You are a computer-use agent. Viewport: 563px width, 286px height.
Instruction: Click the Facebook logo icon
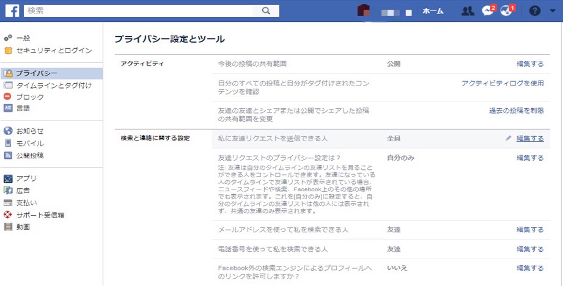tap(12, 11)
